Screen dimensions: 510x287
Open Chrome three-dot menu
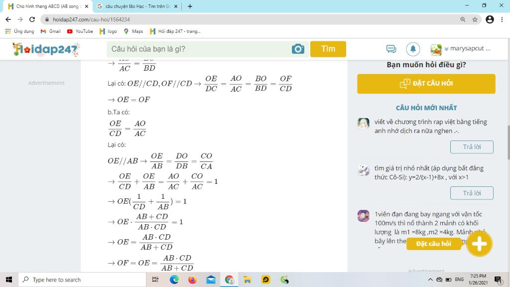point(502,19)
